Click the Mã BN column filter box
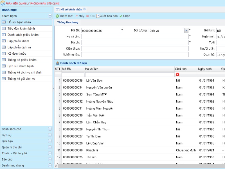Screen dimensions: 225x169 (x=73, y=75)
